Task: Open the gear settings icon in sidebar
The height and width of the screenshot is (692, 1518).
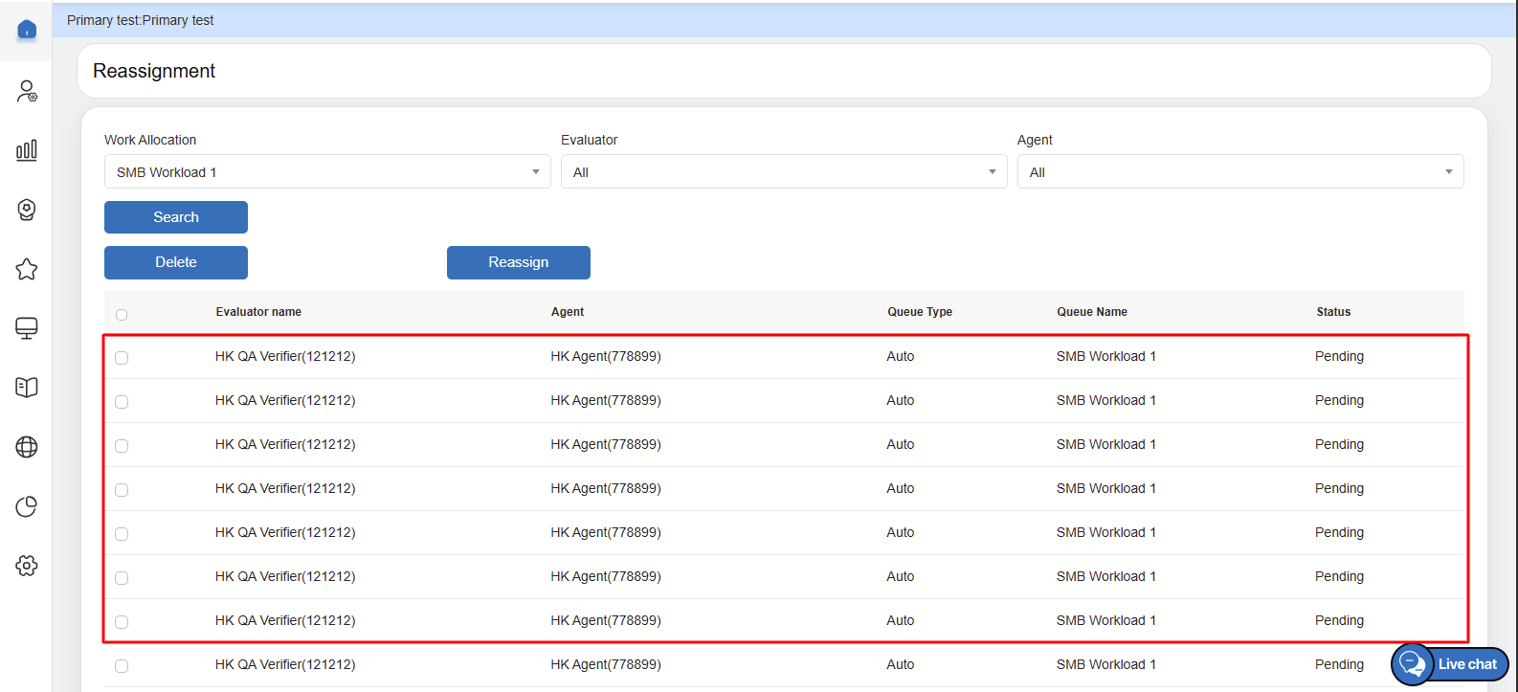Action: click(x=27, y=566)
